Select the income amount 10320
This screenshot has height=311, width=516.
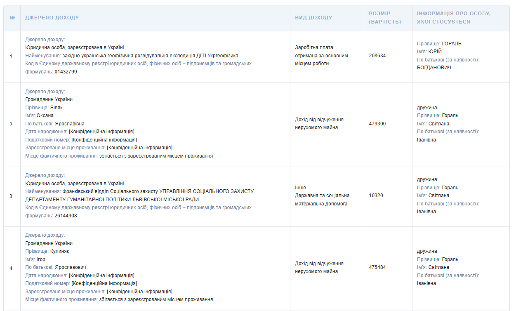pyautogui.click(x=376, y=196)
